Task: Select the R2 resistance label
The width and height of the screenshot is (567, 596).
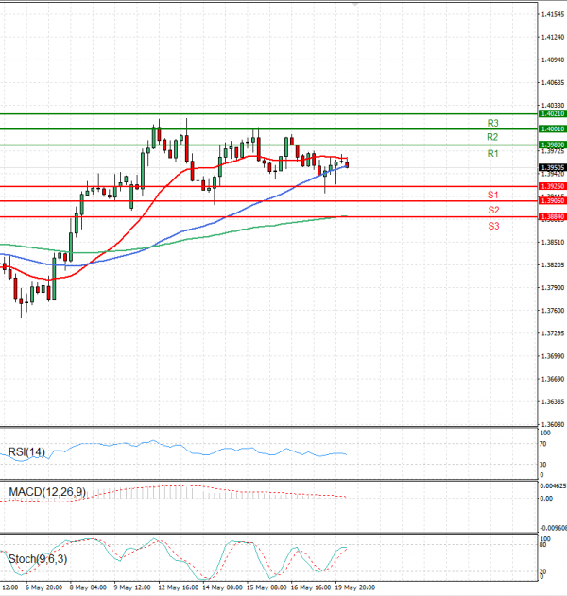Action: (x=492, y=138)
